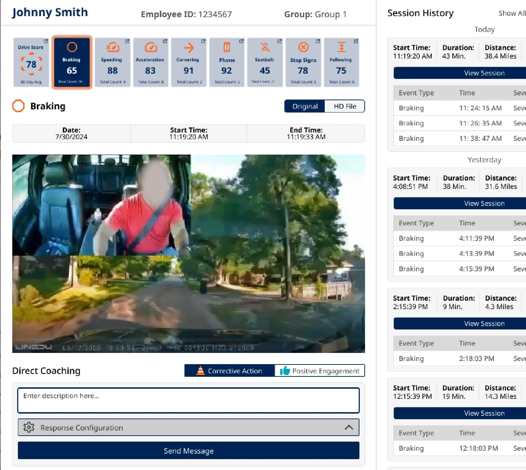Image resolution: width=526 pixels, height=470 pixels.
Task: Open Braking event at 11: 24: 15 AM
Action: pyautogui.click(x=460, y=108)
